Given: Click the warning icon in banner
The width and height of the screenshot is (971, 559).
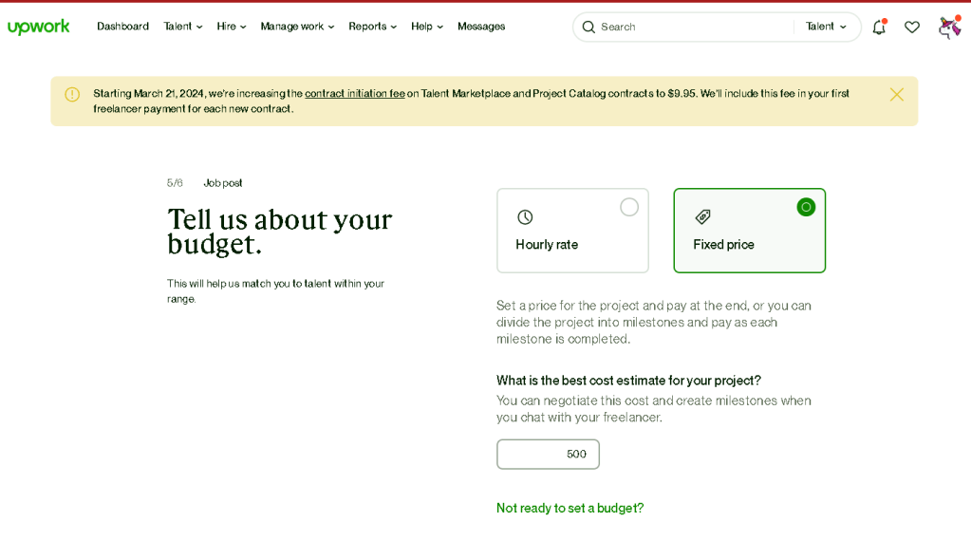Looking at the screenshot, I should (x=72, y=94).
